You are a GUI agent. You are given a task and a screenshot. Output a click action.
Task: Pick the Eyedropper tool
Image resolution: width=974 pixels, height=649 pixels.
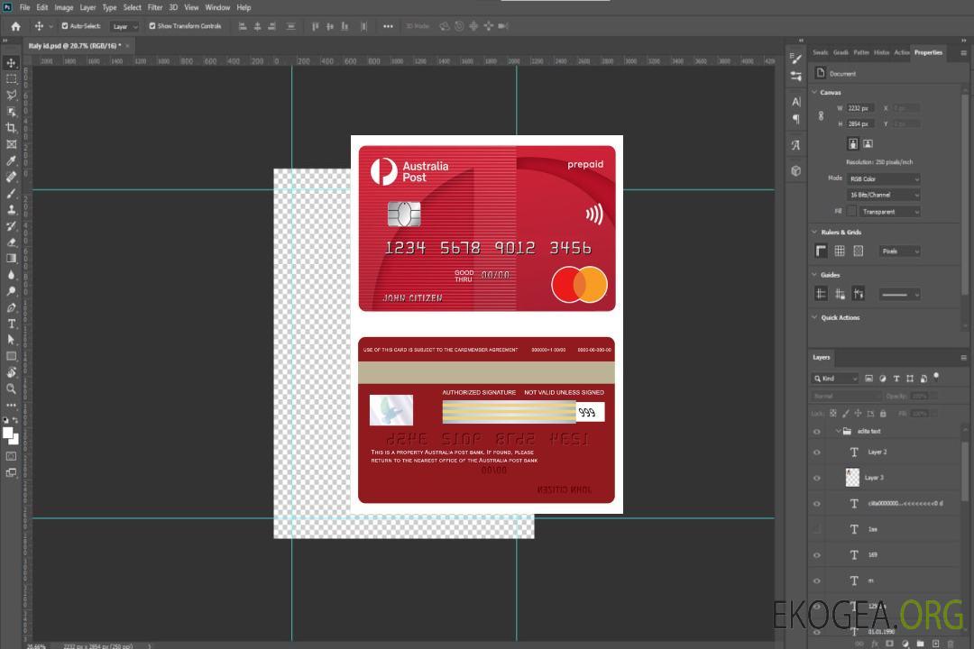[x=12, y=160]
